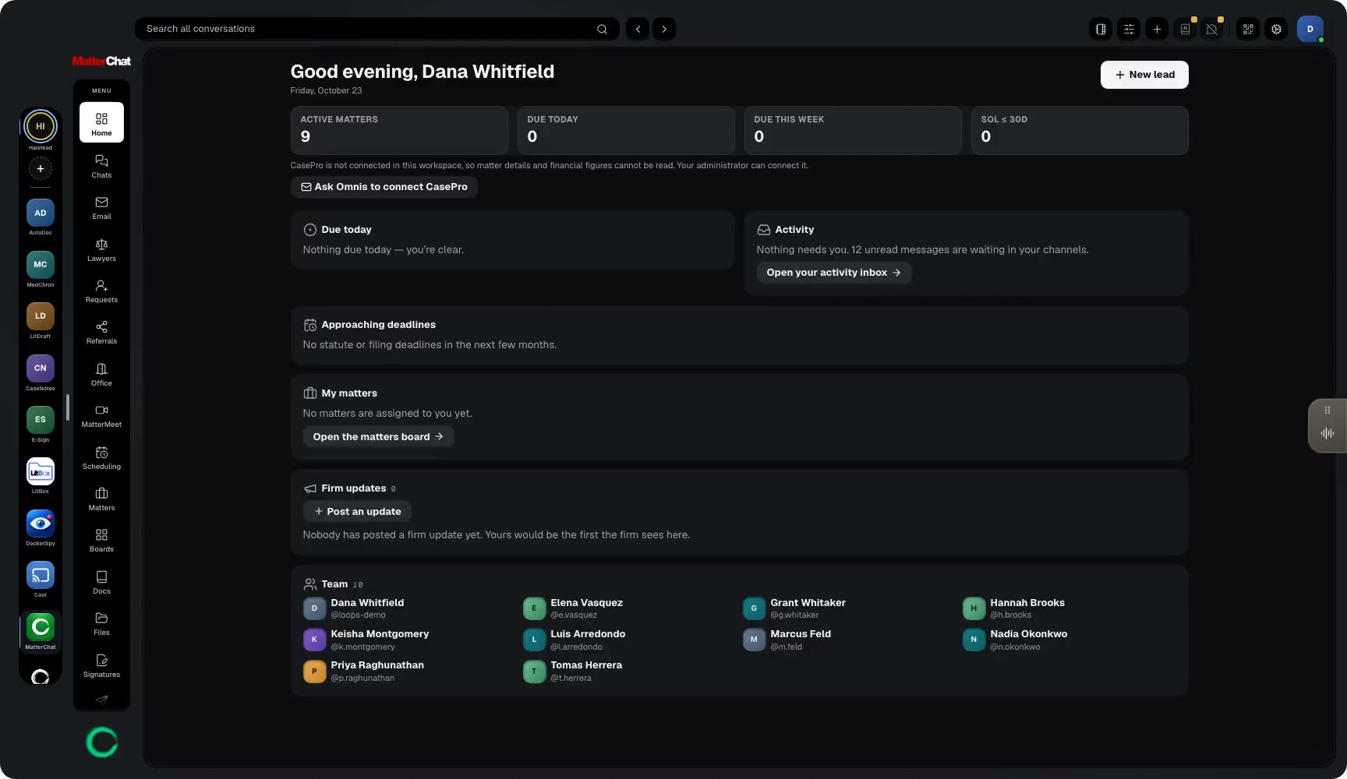Open the DocketSpy eye app
The width and height of the screenshot is (1347, 779).
41,523
